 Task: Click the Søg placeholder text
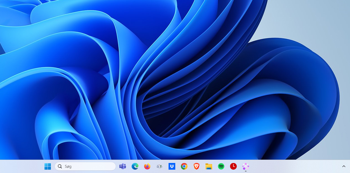click(68, 166)
